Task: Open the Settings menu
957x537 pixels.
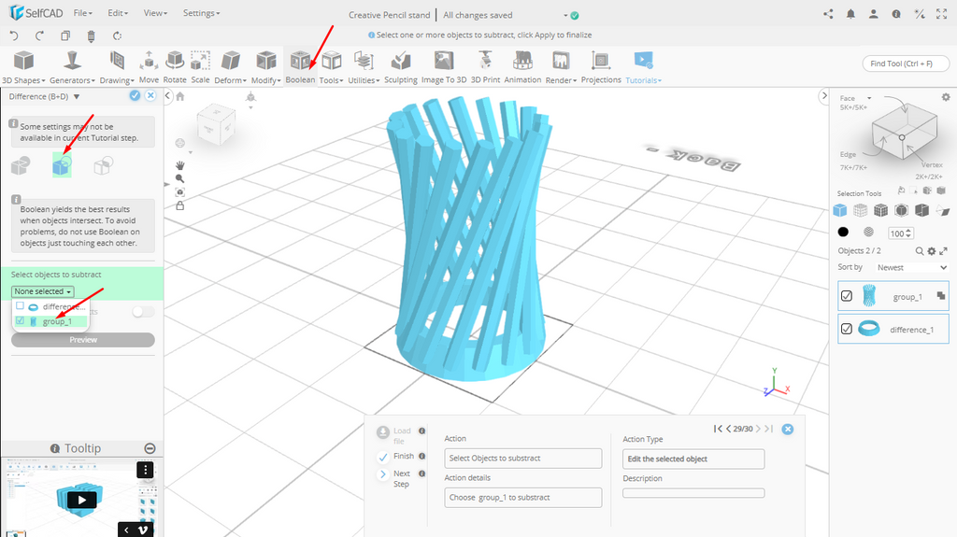Action: (201, 13)
